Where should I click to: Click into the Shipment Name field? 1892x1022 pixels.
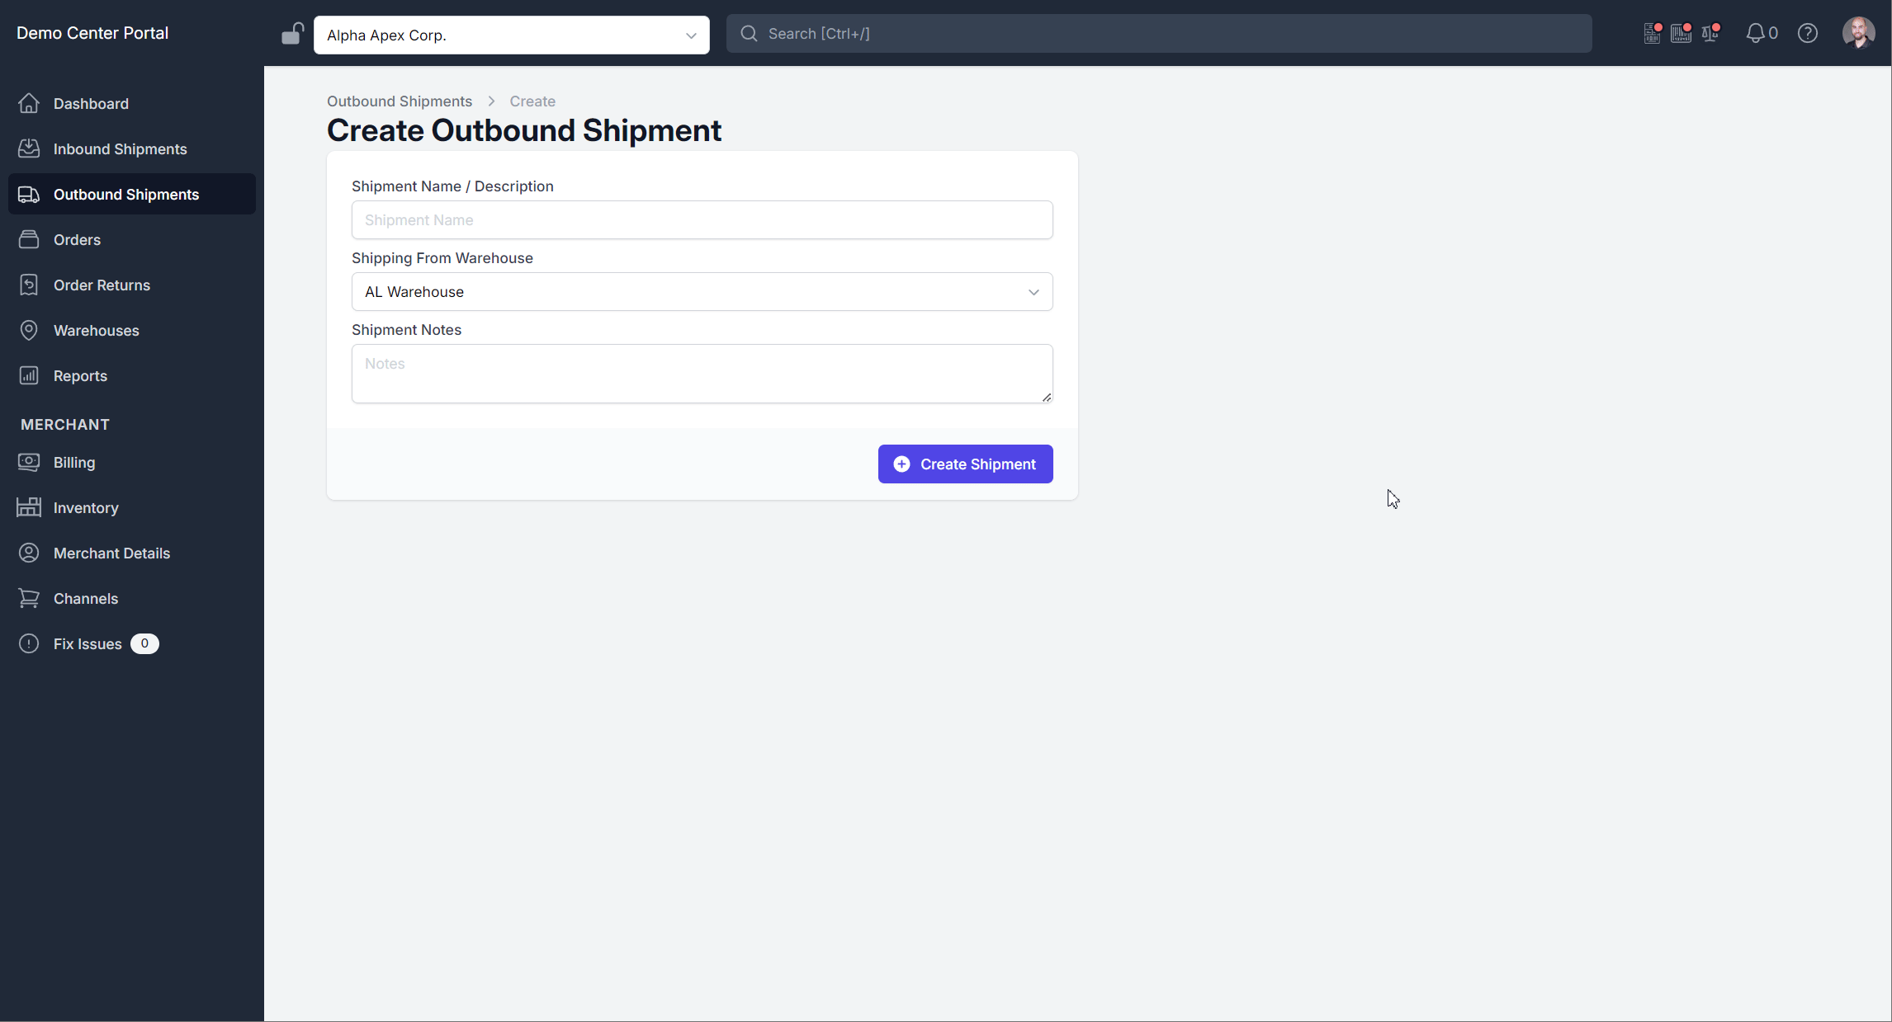tap(702, 219)
